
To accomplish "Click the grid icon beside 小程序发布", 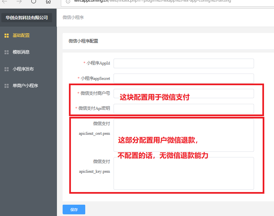I will pyautogui.click(x=6, y=69).
